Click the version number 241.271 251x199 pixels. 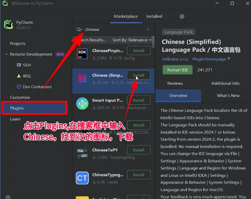[205, 70]
